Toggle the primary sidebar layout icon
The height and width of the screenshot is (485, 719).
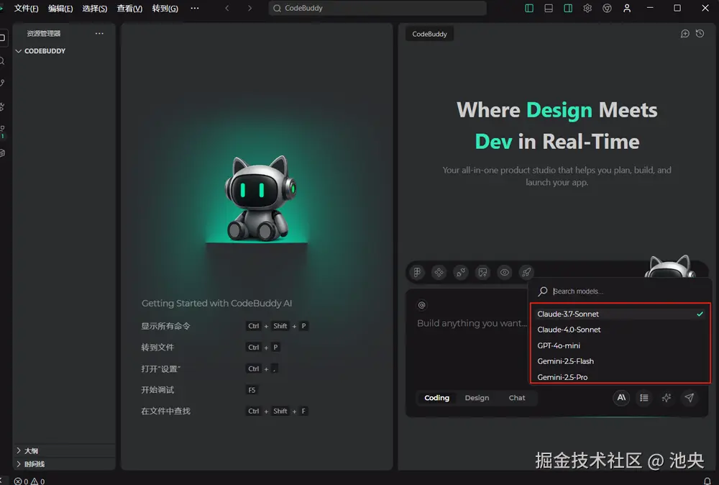click(x=529, y=8)
